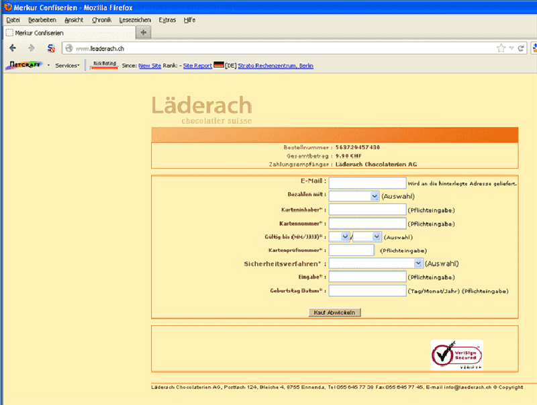Click the Läderach chocolatier suisse logo

[202, 110]
